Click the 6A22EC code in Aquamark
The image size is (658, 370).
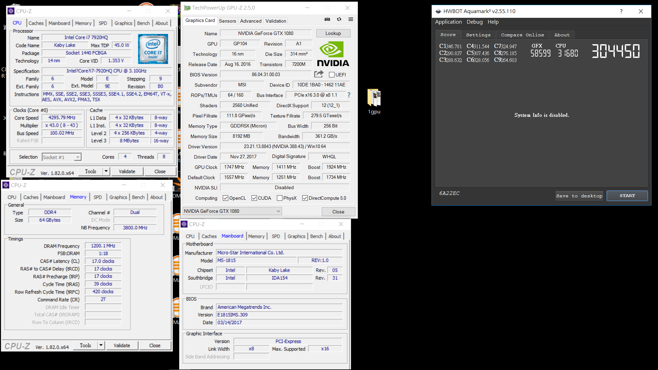[449, 193]
